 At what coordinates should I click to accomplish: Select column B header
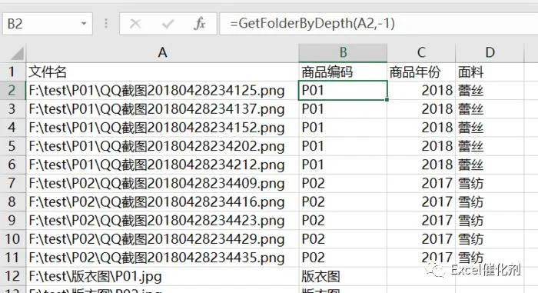pos(343,53)
